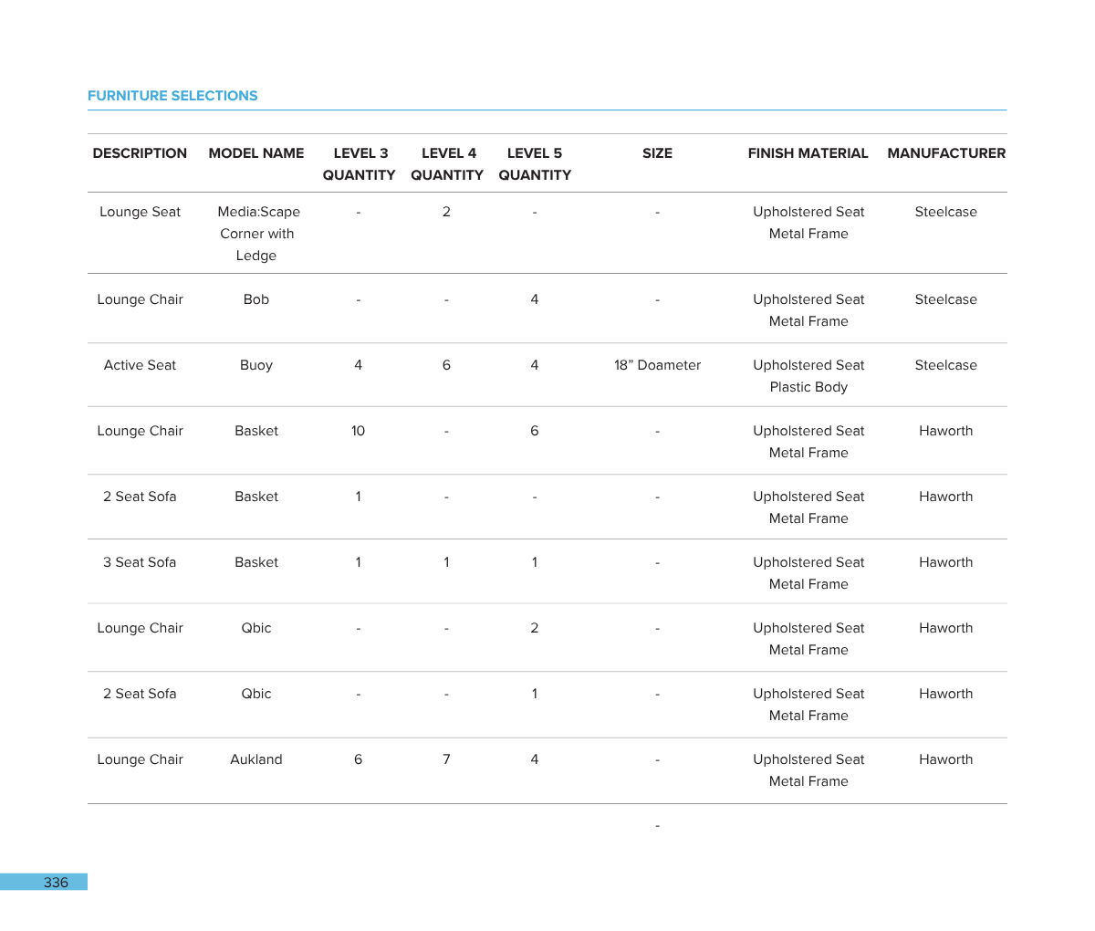Select the 2 Seat Sofa Basket description
Screen dimensions: 1095x931
[x=140, y=497]
